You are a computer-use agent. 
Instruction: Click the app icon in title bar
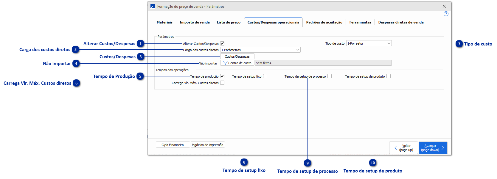click(153, 6)
